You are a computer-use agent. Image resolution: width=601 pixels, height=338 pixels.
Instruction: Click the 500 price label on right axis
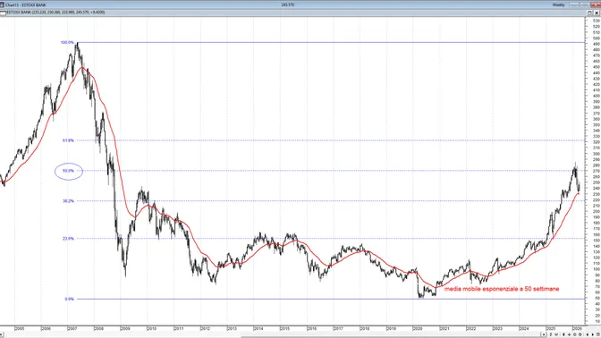coord(597,38)
